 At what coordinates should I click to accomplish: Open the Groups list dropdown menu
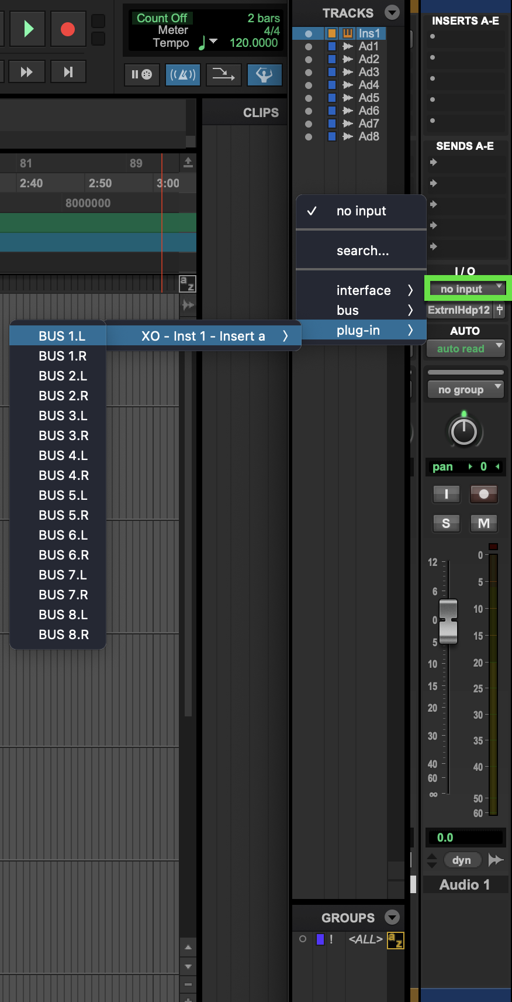point(392,917)
